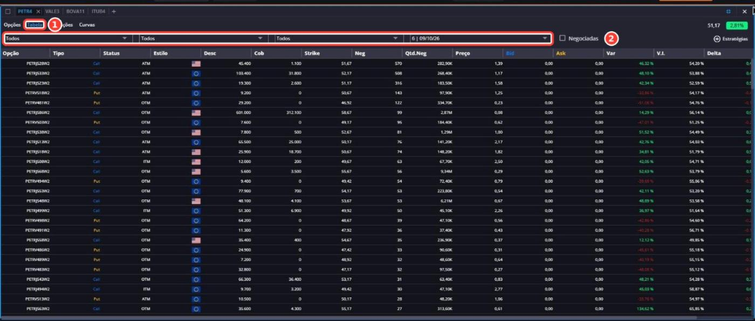755x321 pixels.
Task: Add a new ticker tab with plus icon
Action: (x=114, y=11)
